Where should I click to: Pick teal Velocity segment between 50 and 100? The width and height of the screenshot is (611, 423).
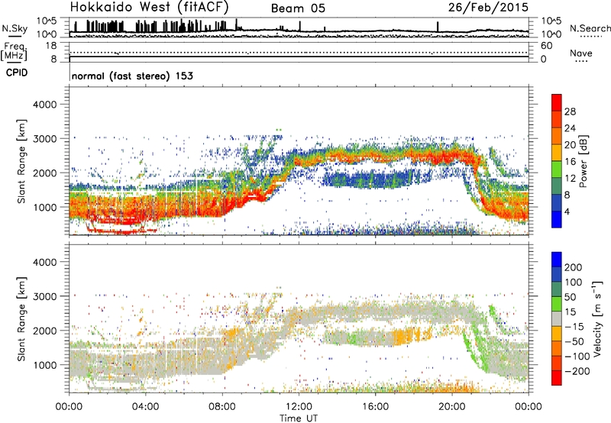(x=557, y=289)
